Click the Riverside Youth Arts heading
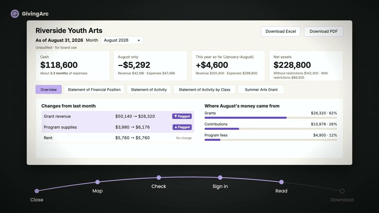The height and width of the screenshot is (213, 379). pos(69,30)
